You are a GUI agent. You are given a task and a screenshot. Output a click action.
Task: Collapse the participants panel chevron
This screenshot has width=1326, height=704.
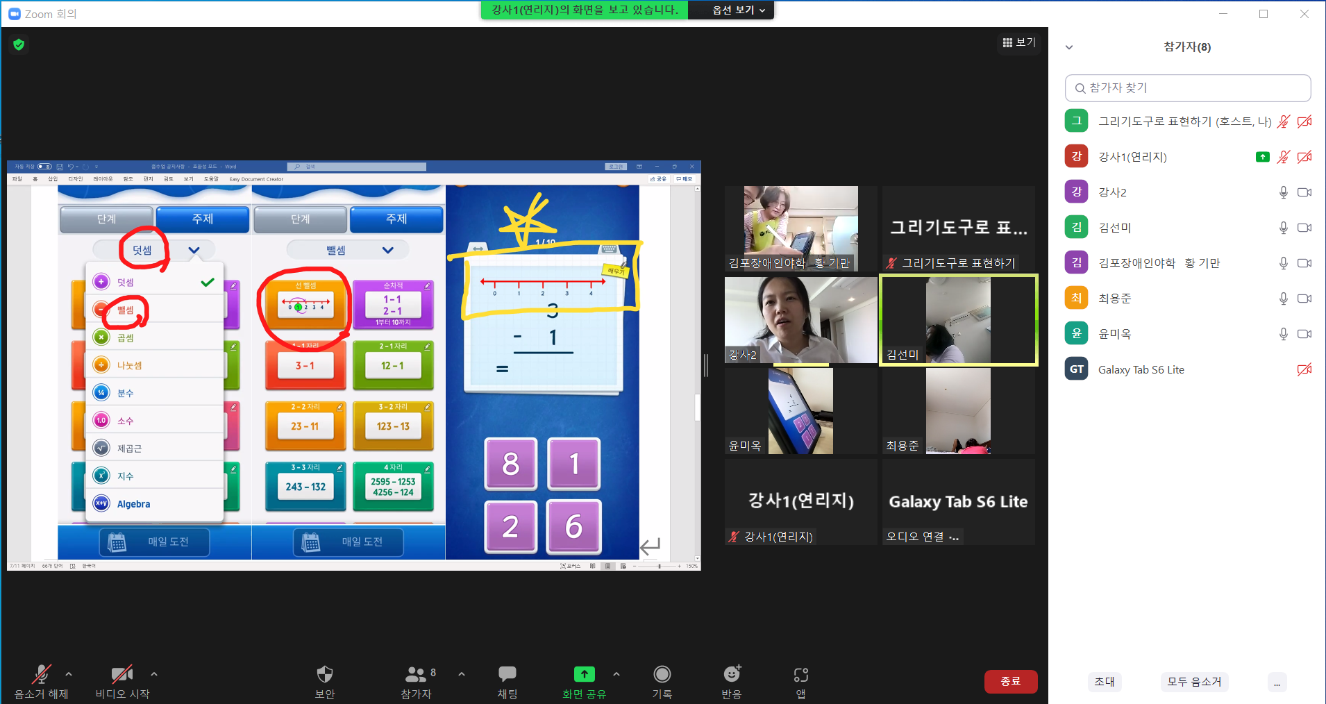tap(1069, 47)
